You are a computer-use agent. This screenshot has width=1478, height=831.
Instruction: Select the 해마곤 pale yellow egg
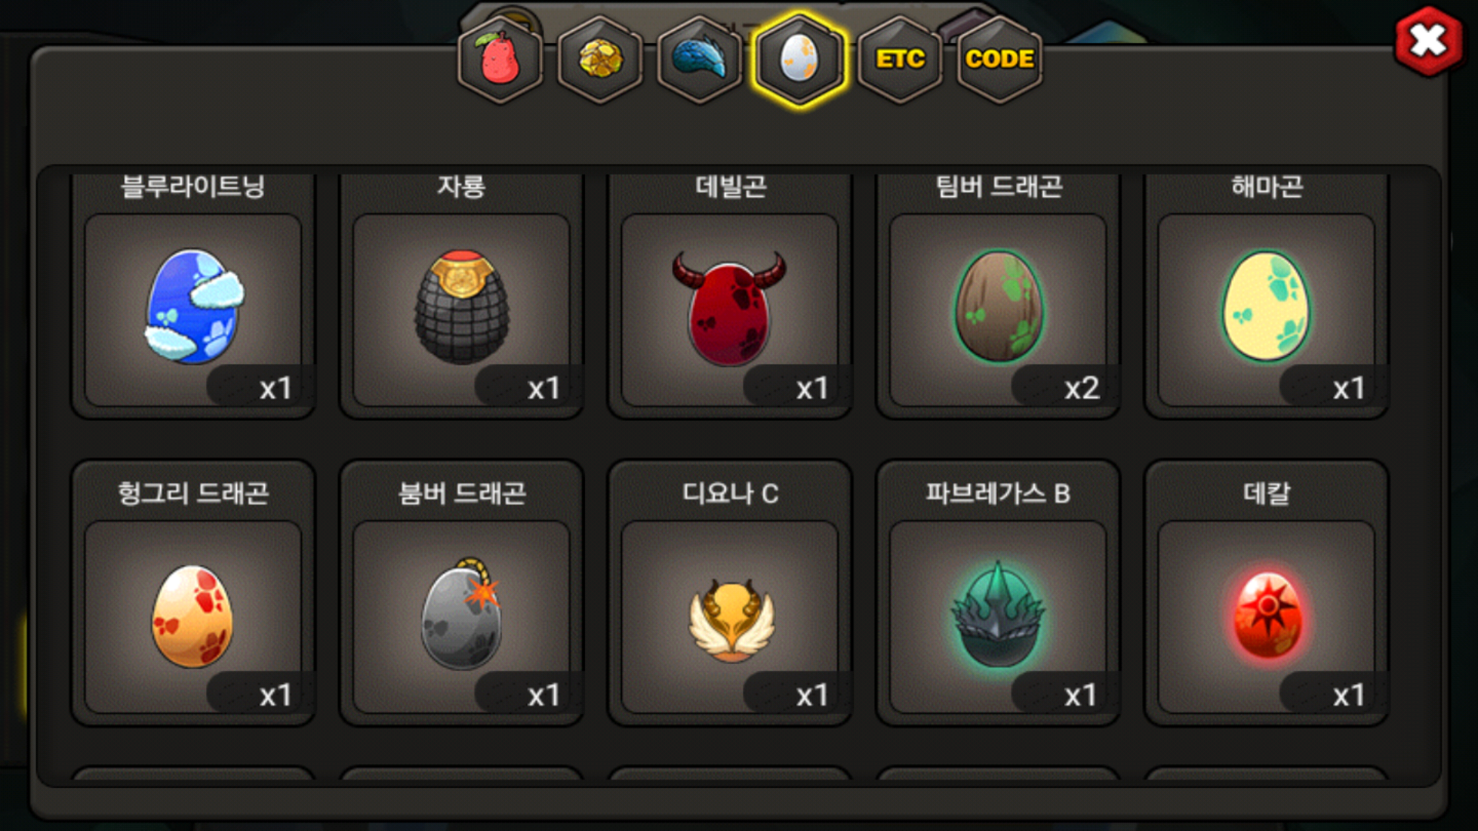coord(1267,309)
